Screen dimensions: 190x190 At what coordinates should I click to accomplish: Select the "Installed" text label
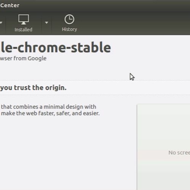pyautogui.click(x=24, y=30)
